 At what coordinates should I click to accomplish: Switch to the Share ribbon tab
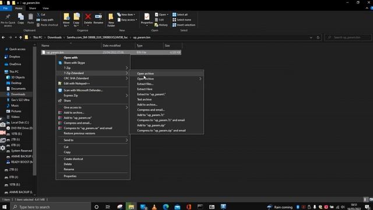(x=33, y=8)
